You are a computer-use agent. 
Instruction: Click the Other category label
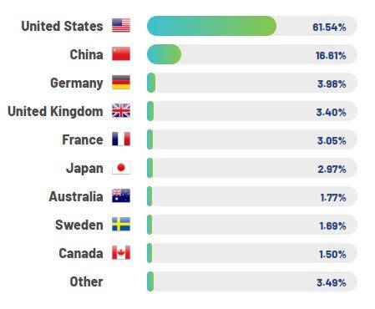click(x=86, y=281)
